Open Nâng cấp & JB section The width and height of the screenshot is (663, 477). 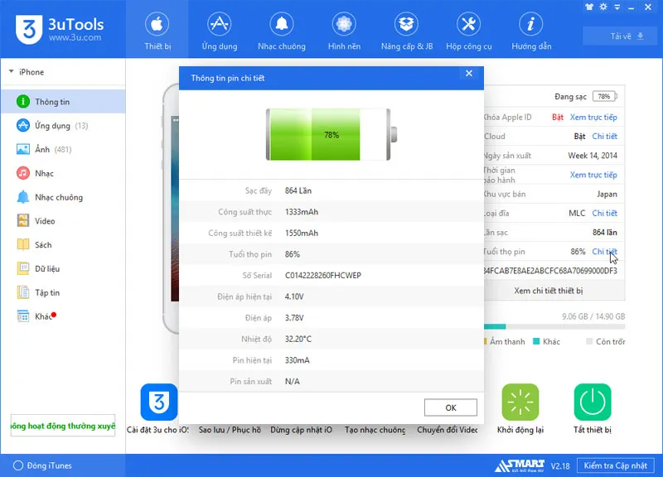click(x=407, y=31)
